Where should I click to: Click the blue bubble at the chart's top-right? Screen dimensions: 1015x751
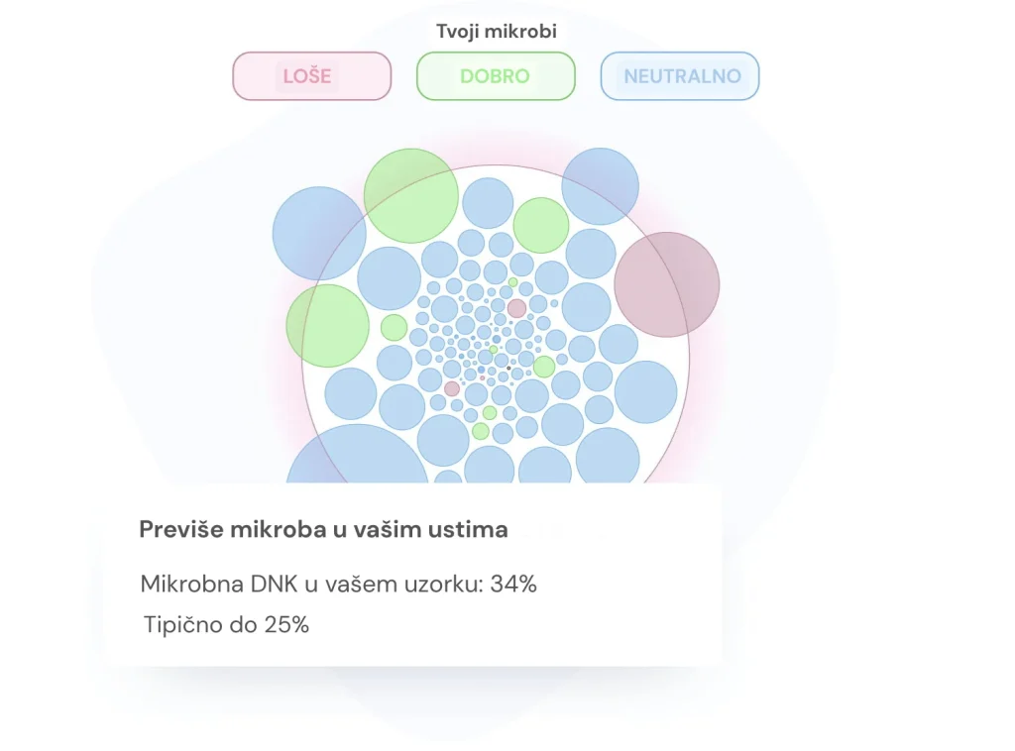click(600, 186)
